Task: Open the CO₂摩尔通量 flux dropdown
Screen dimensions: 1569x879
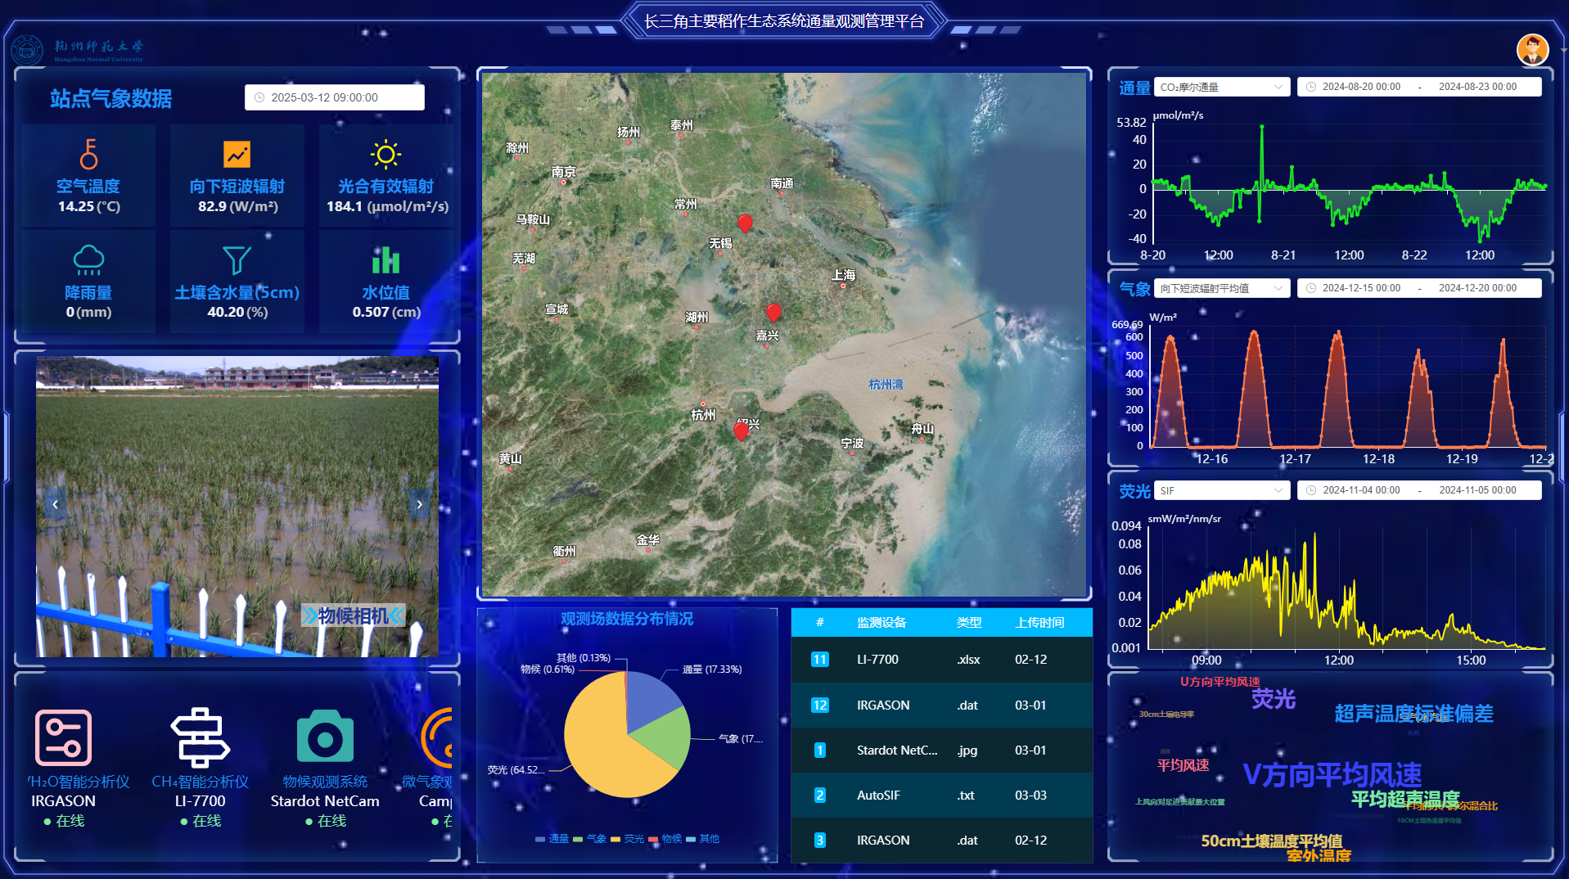Action: pyautogui.click(x=1221, y=87)
